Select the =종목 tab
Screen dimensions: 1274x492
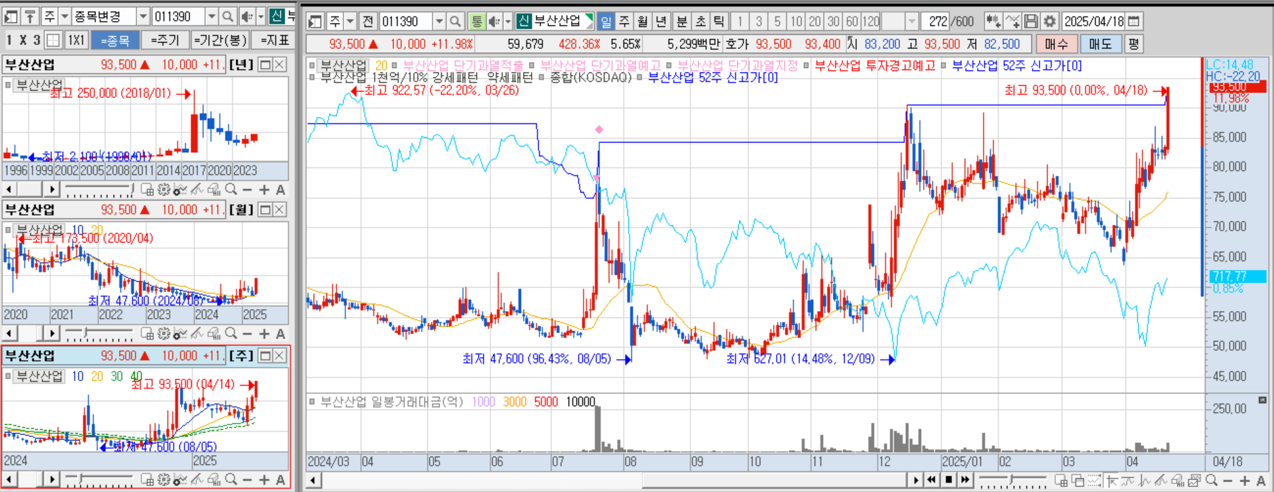pos(115,41)
